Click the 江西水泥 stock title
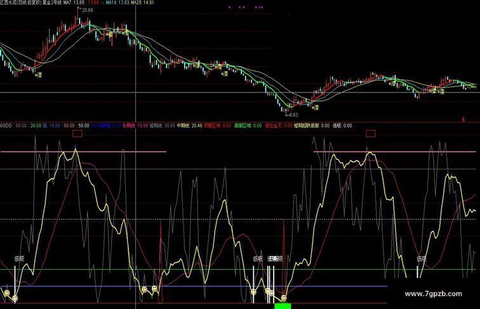 pyautogui.click(x=9, y=3)
